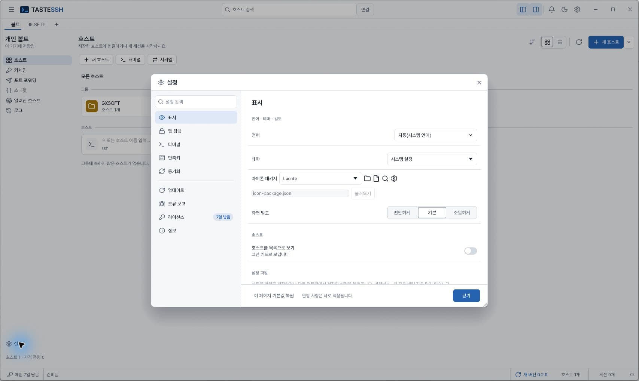Click 호스트 1개 in the status bar

point(570,374)
